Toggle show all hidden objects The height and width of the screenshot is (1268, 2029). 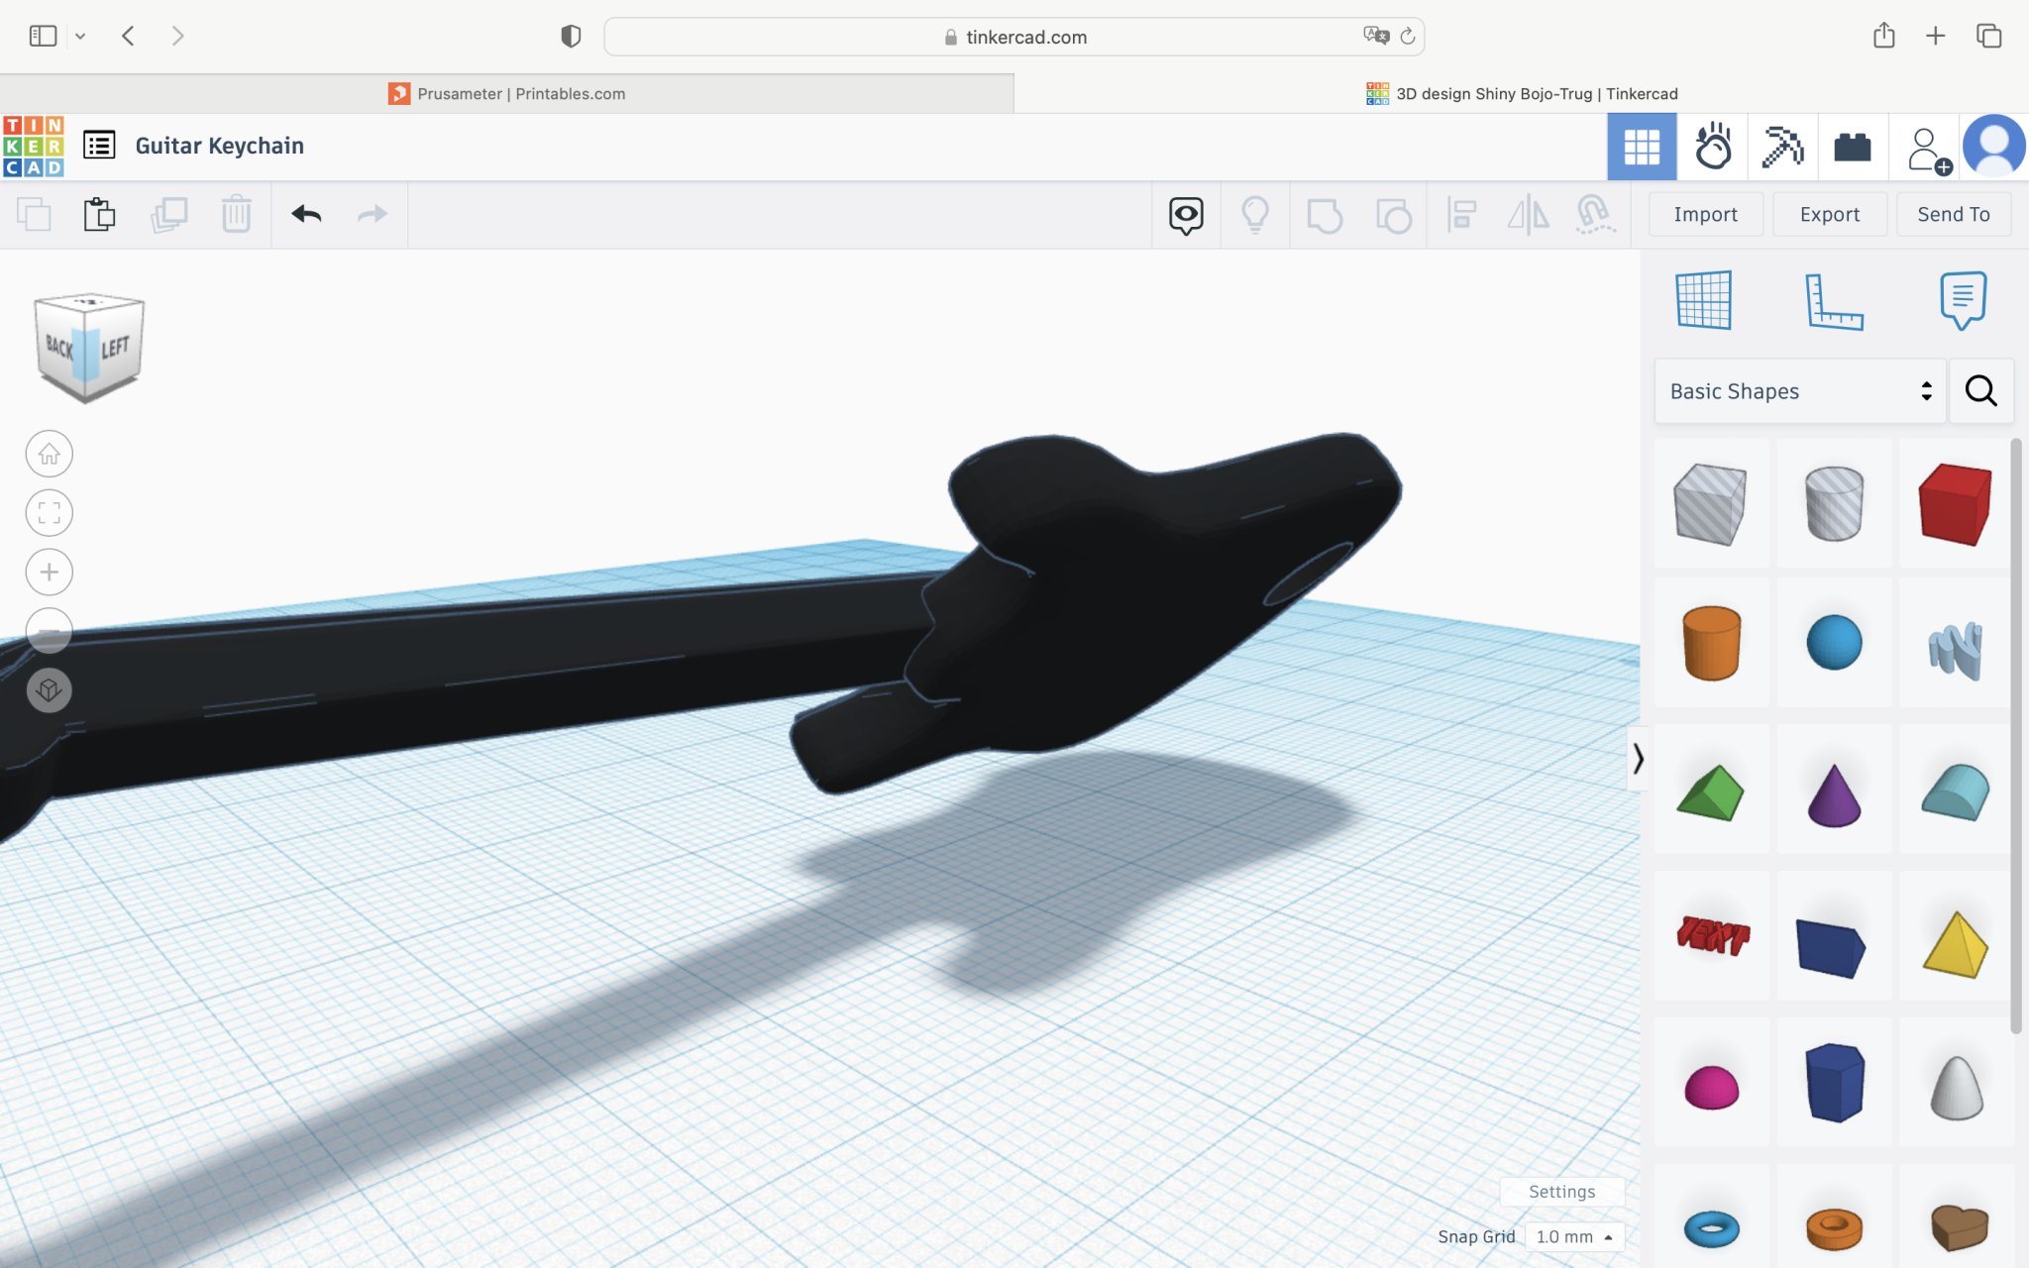(1186, 214)
